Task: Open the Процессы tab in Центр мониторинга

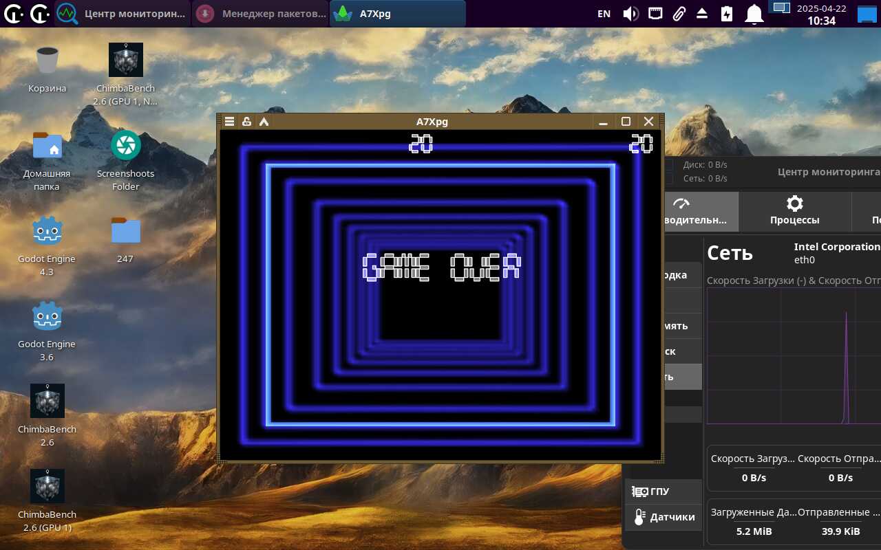Action: (x=794, y=211)
